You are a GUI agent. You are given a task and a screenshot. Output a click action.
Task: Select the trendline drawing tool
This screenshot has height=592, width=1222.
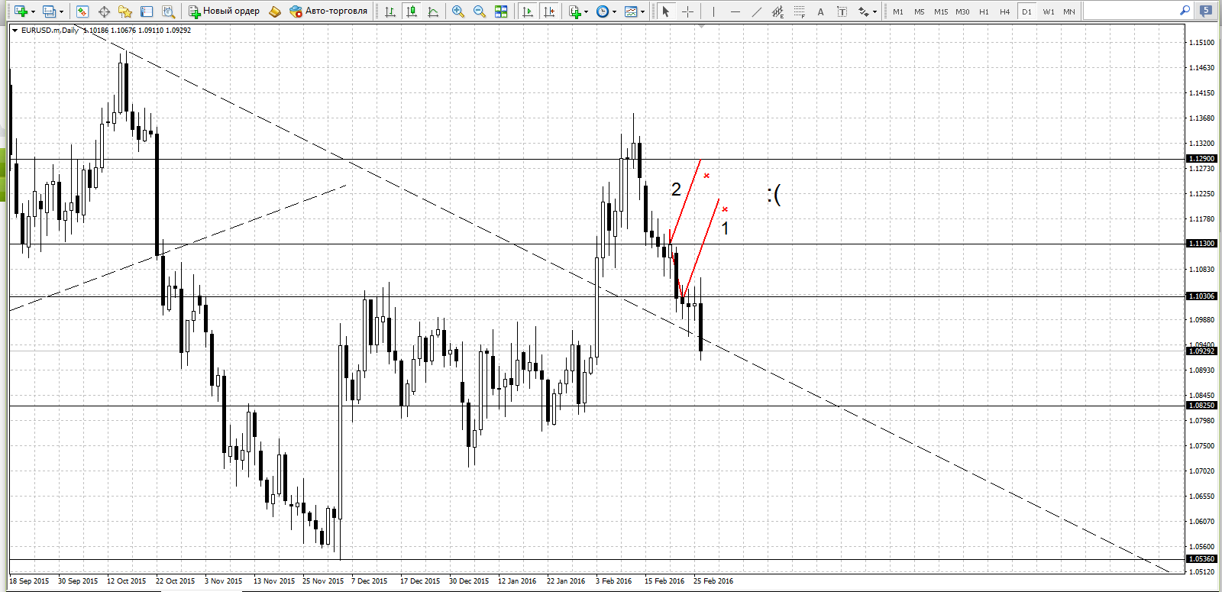756,11
